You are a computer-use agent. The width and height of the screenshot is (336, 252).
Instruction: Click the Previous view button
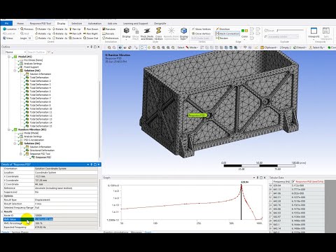point(27,29)
